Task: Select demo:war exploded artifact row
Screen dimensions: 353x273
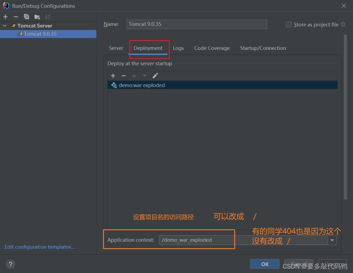Action: (222, 85)
